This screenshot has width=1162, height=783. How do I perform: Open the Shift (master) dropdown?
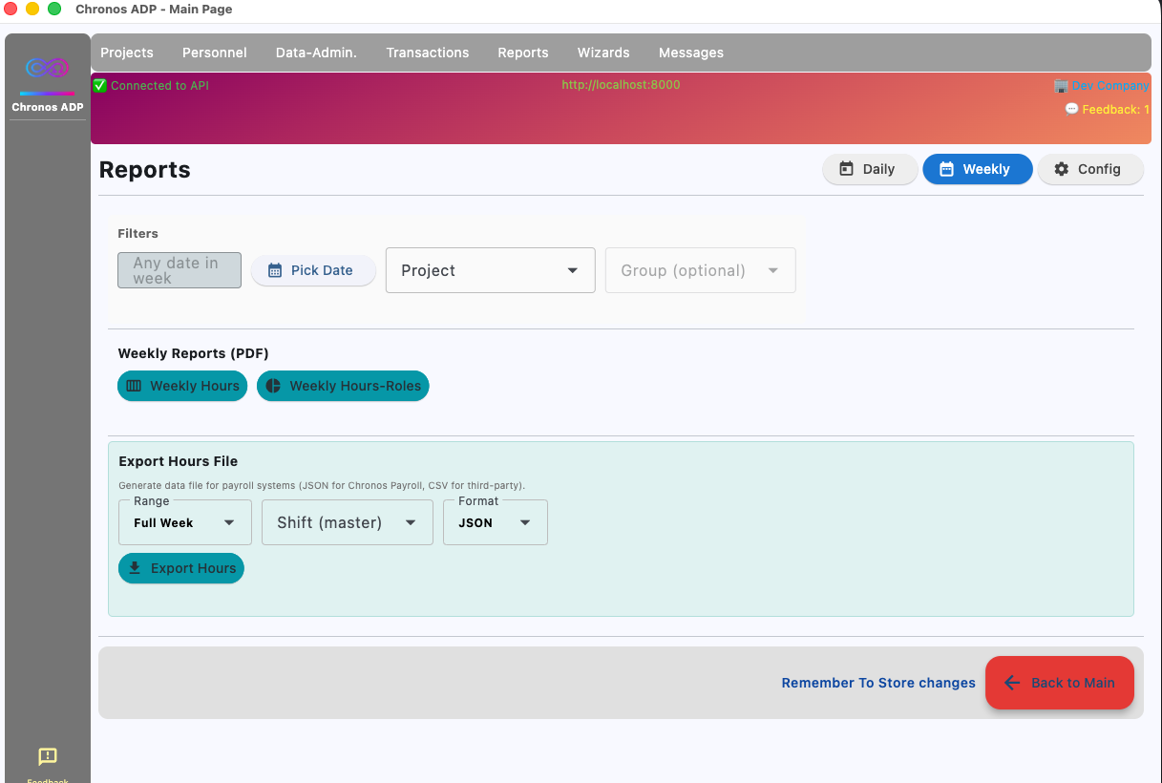(347, 522)
